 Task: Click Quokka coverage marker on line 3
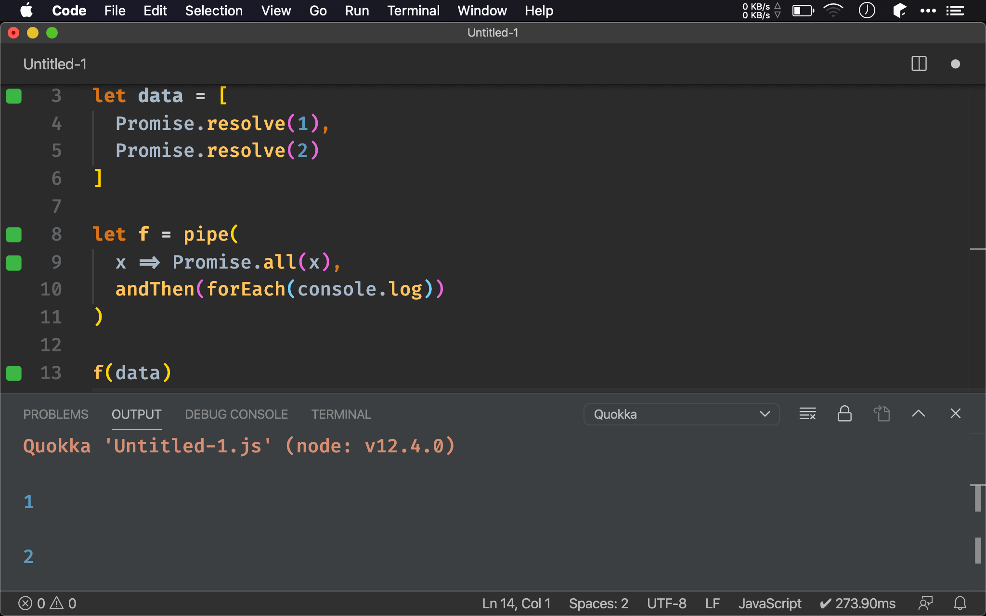pyautogui.click(x=14, y=96)
